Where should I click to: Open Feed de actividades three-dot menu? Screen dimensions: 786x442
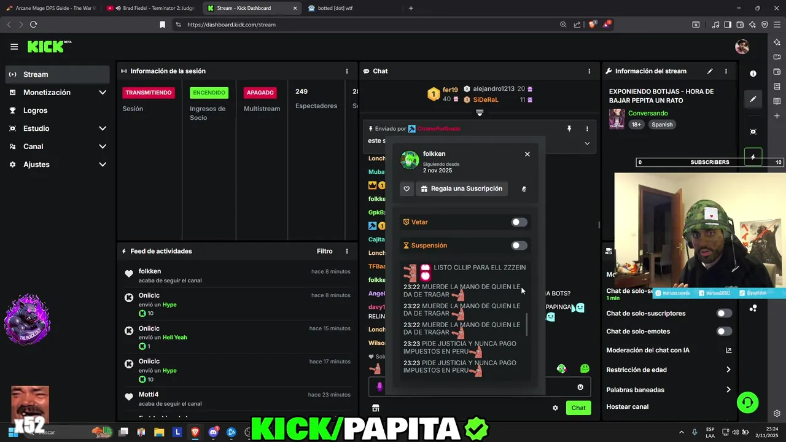tap(347, 251)
